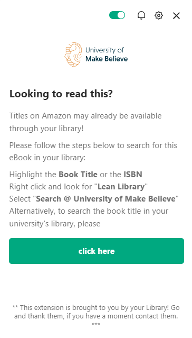Click the green "click here" button
Image resolution: width=192 pixels, height=338 pixels.
(x=97, y=251)
